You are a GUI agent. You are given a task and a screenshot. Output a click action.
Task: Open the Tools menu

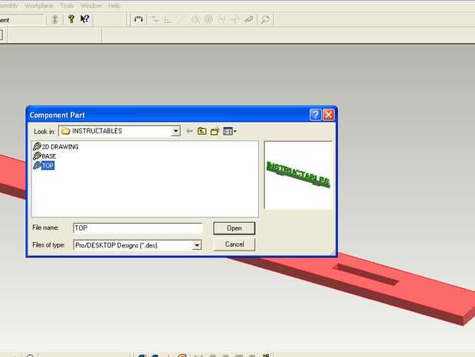tap(67, 6)
